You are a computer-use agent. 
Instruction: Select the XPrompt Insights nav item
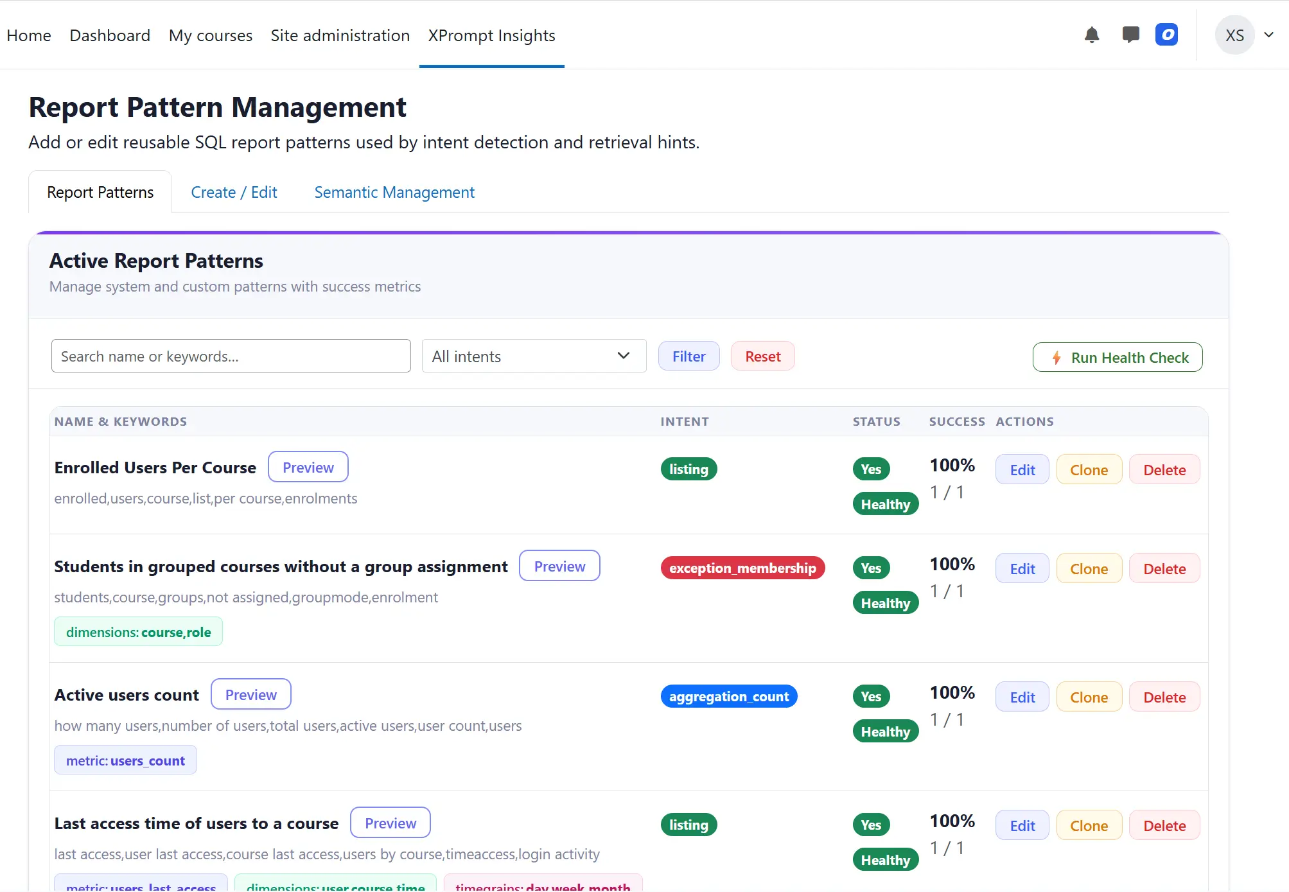(492, 35)
